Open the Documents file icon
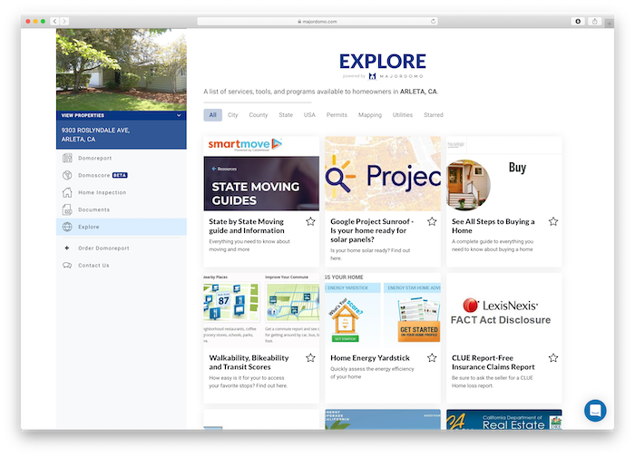This screenshot has width=635, height=457. [x=67, y=209]
